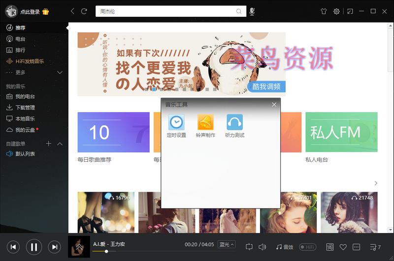Screen dimensions: 394x261
Task: Click the 点此登录 login link
Action: point(30,12)
